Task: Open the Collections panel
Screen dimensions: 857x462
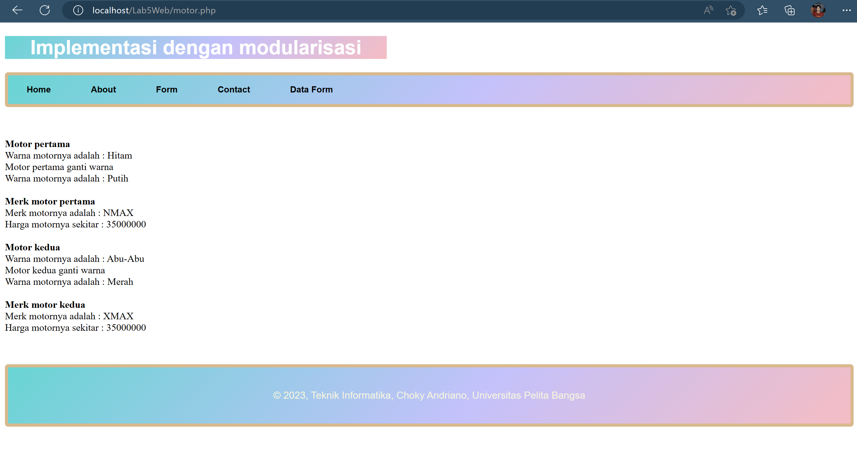Action: [789, 10]
